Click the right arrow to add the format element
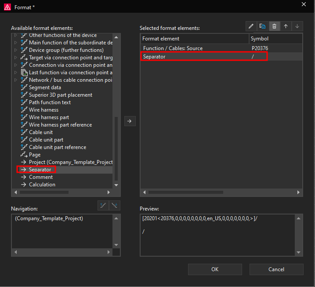This screenshot has height=287, width=315. pos(130,121)
